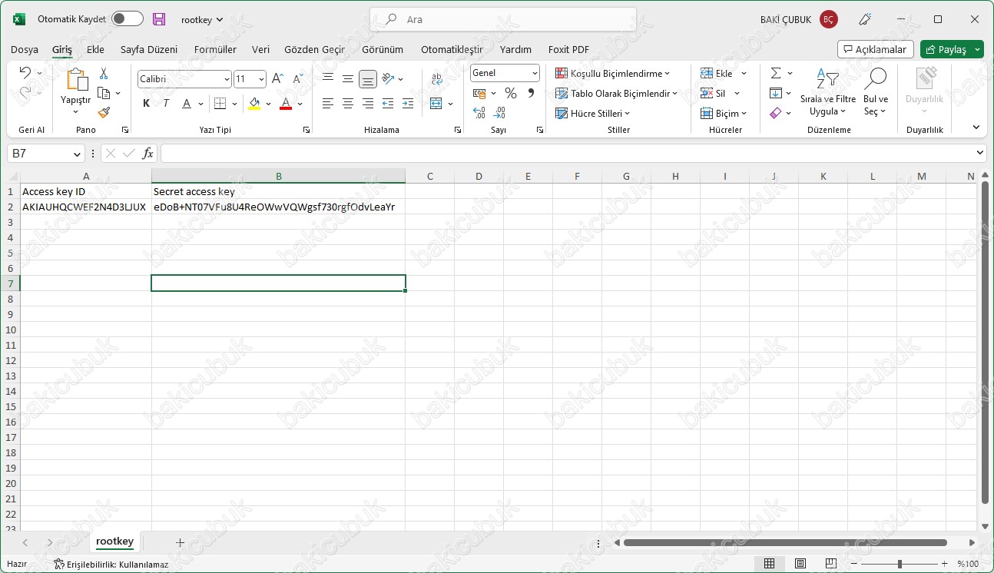The width and height of the screenshot is (994, 573).
Task: Switch to Page Layout view
Action: [x=800, y=564]
